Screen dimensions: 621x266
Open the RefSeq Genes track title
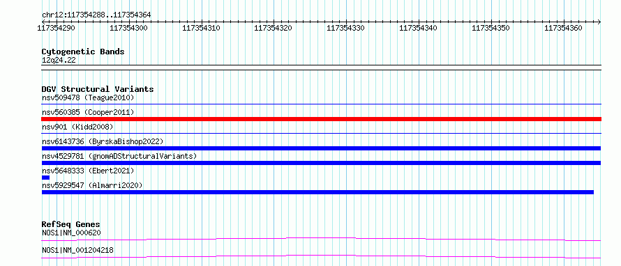(71, 224)
